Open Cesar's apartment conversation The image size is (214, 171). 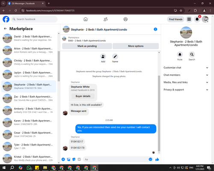pos(29,134)
